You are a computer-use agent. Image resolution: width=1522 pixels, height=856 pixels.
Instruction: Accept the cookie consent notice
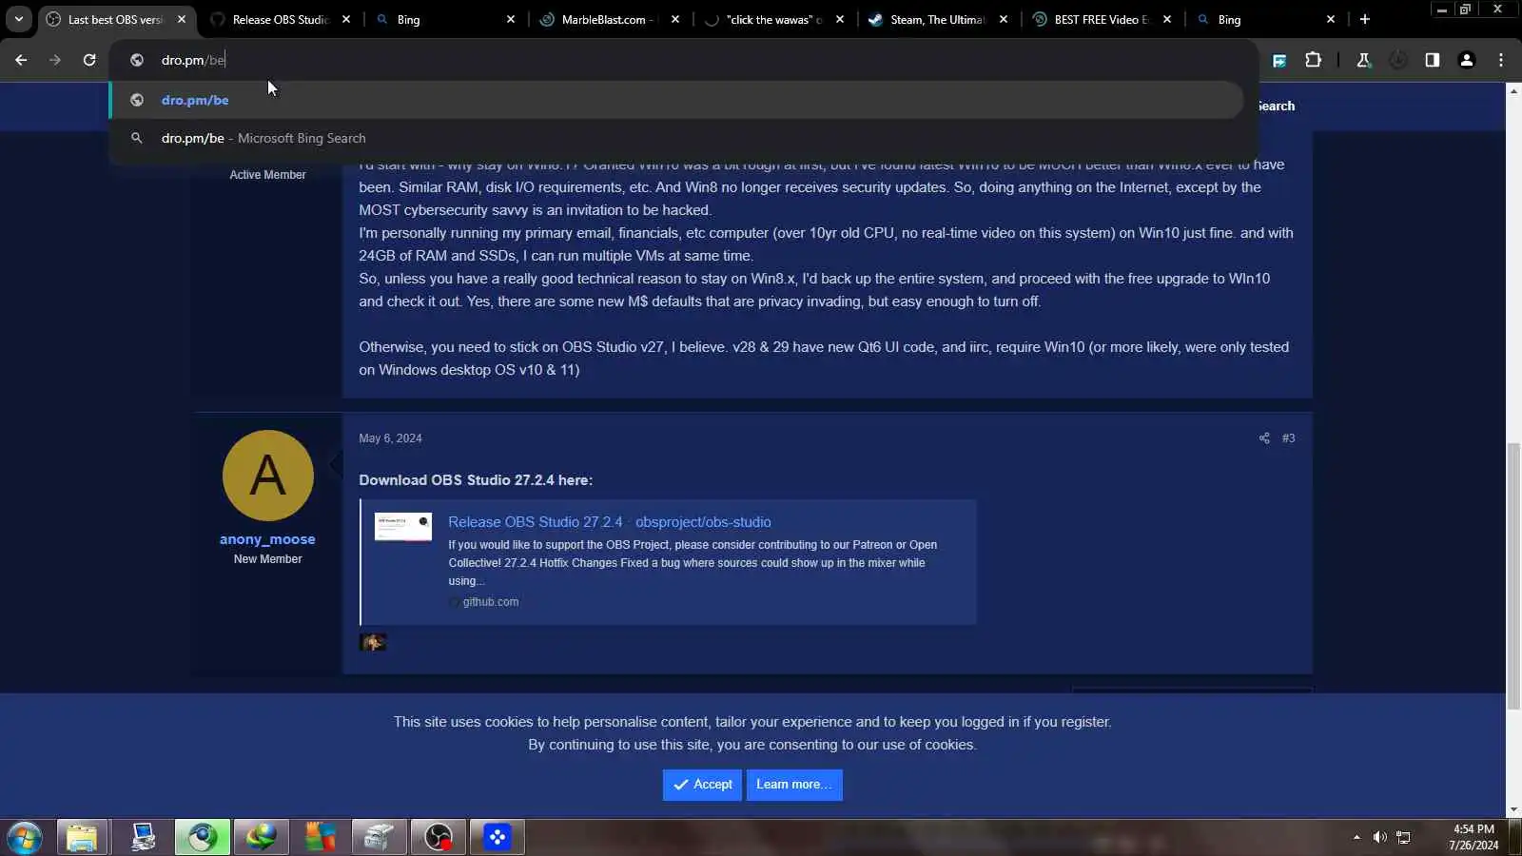coord(702,785)
